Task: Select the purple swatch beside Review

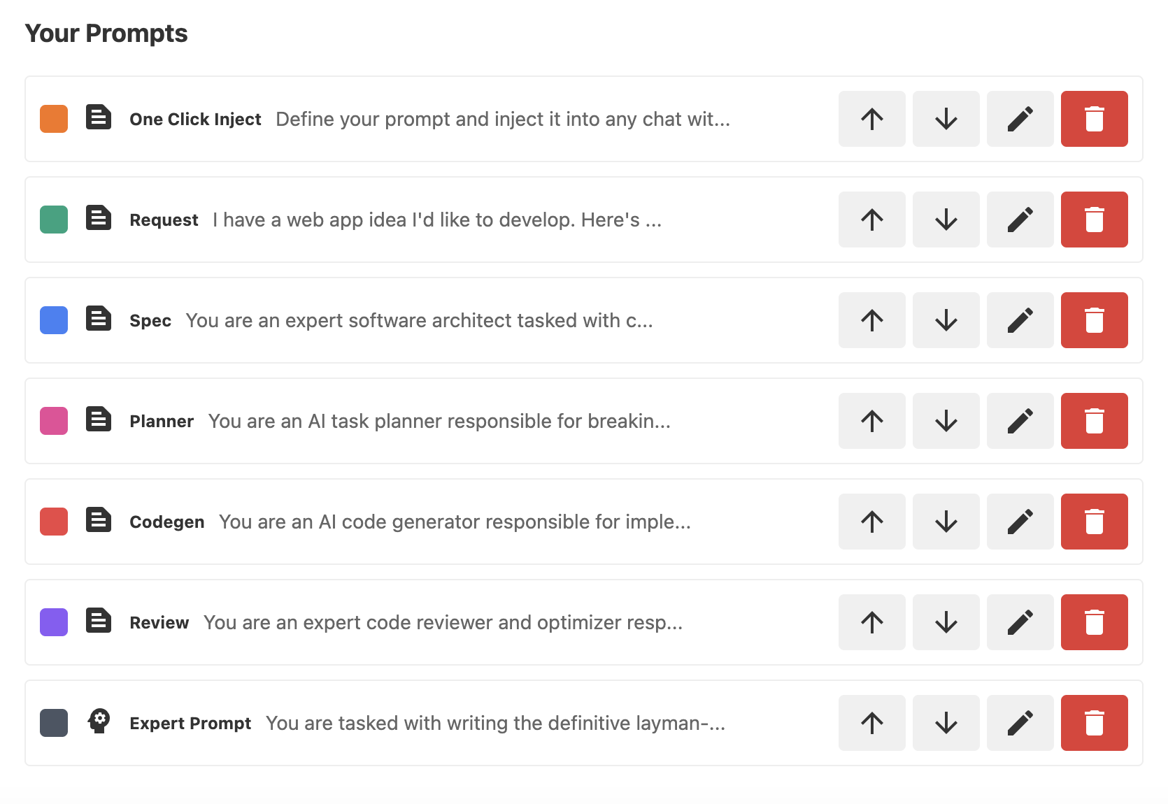Action: pos(54,622)
